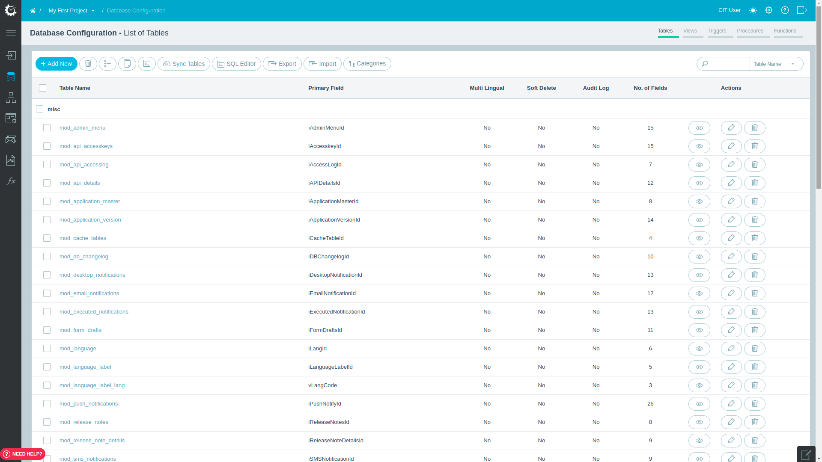Open the login/entry arrow sidebar icon
822x462 pixels.
coord(11,56)
